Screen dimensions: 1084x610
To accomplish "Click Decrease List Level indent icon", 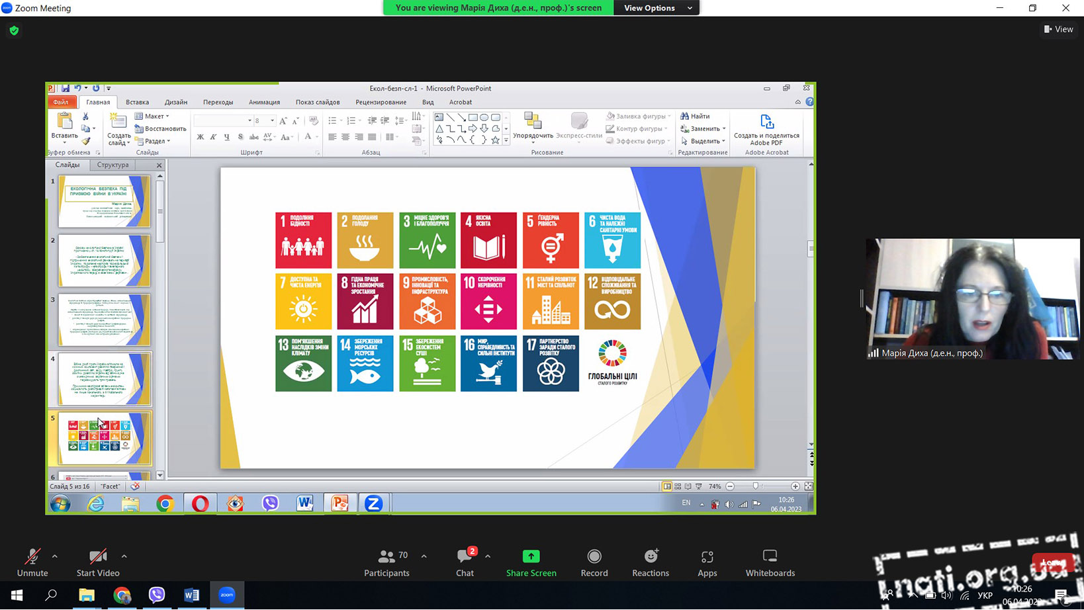I will 372,120.
